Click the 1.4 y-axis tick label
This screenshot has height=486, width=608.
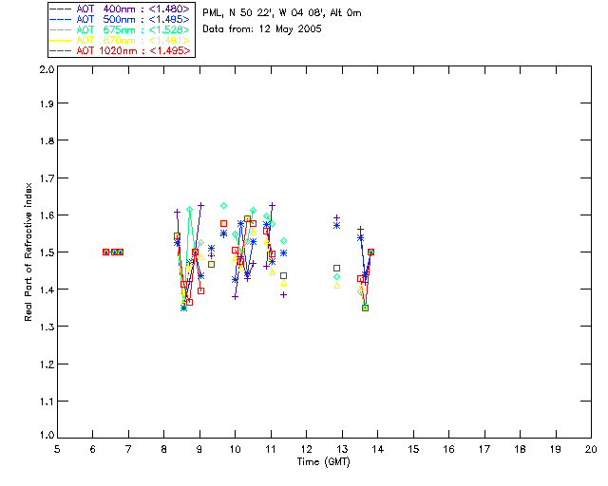pyautogui.click(x=47, y=290)
